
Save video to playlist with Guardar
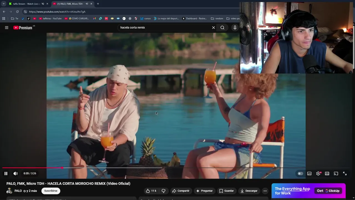click(226, 191)
